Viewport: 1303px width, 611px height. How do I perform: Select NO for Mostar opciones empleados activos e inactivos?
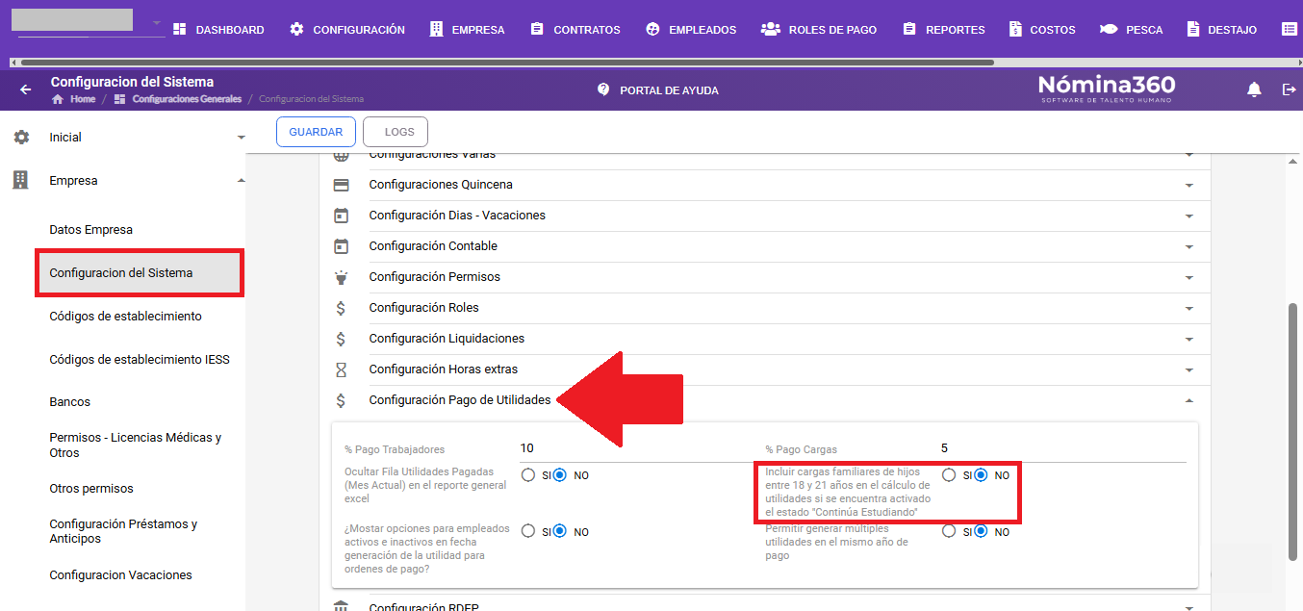point(559,531)
